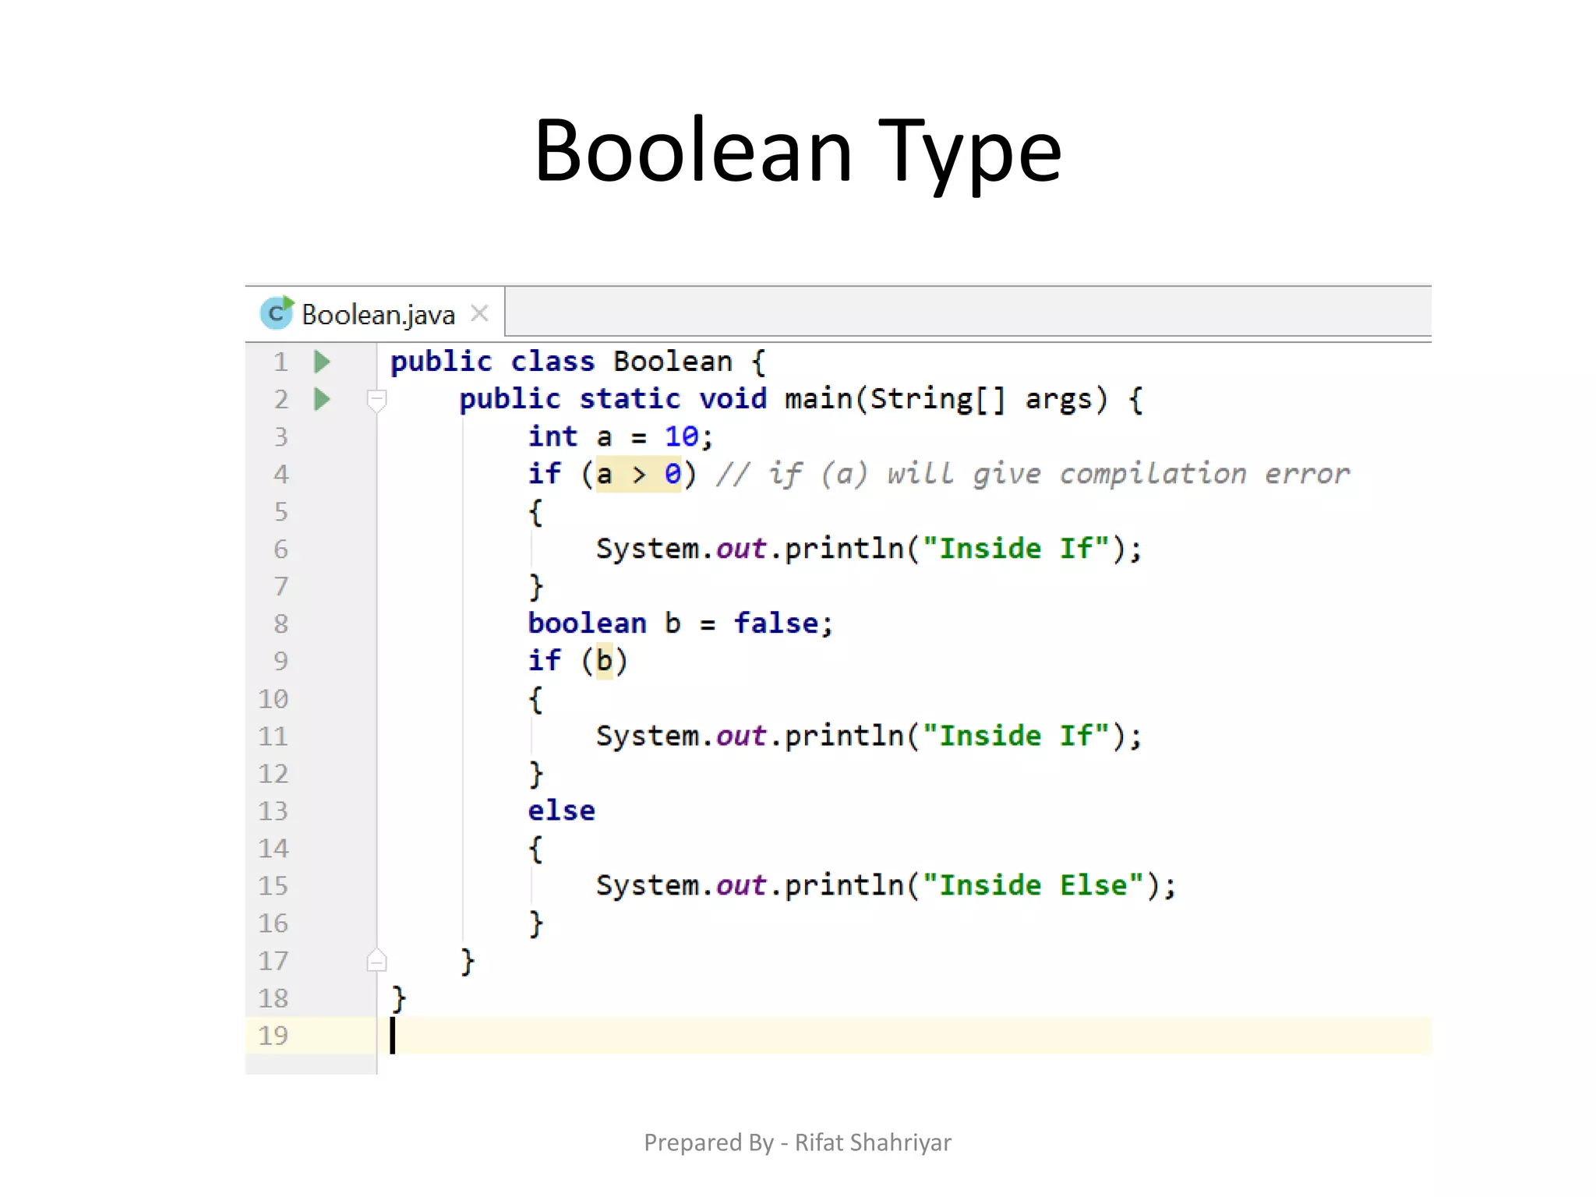Click line number 13 in the gutter

coord(274,811)
